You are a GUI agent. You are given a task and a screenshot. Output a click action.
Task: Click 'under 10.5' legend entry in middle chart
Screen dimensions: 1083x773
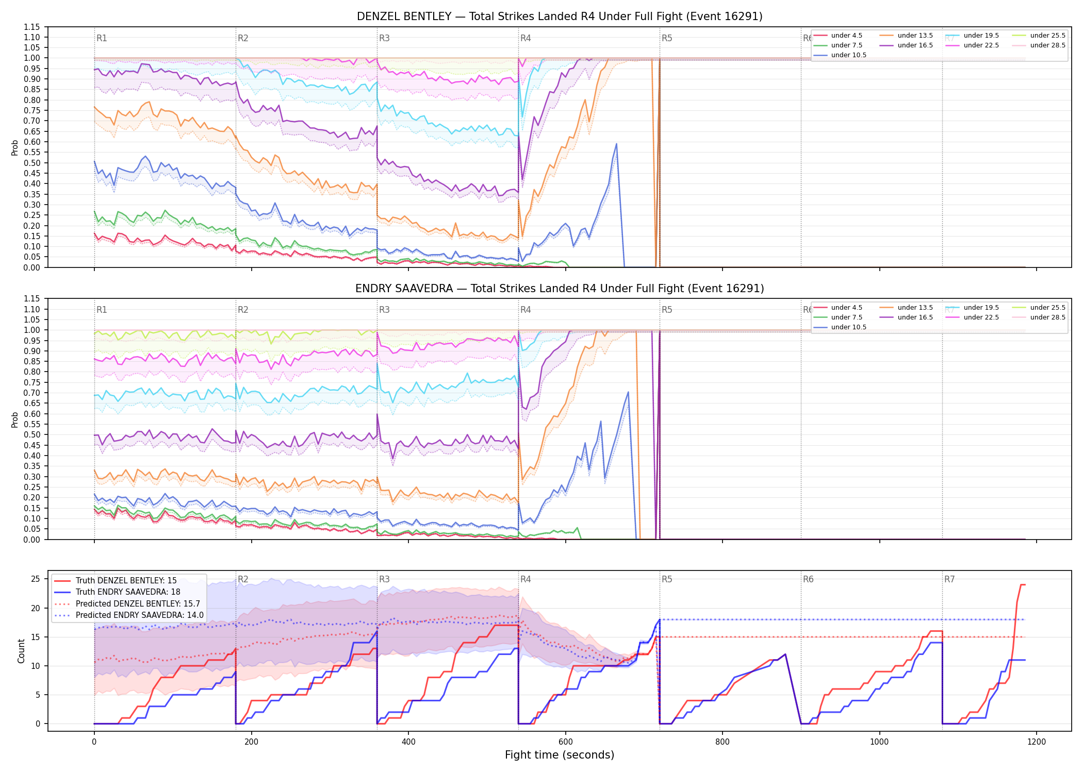pyautogui.click(x=840, y=327)
